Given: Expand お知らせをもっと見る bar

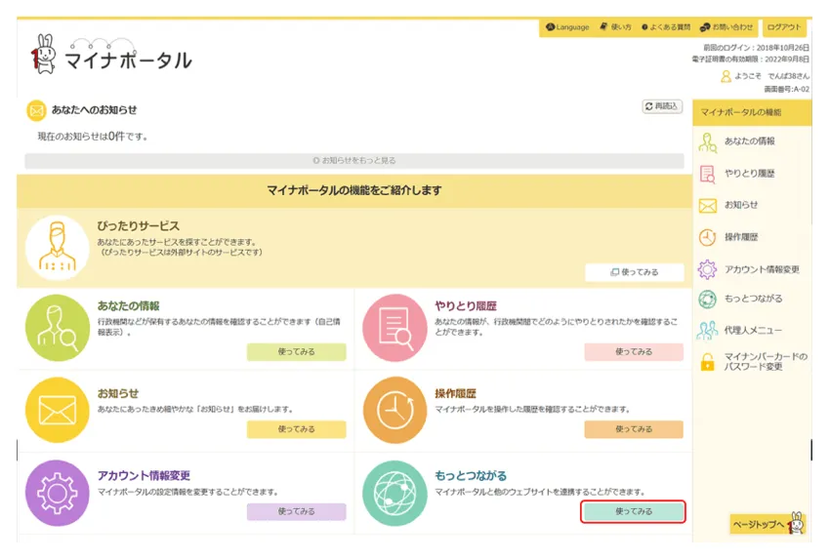Looking at the screenshot, I should (x=354, y=160).
